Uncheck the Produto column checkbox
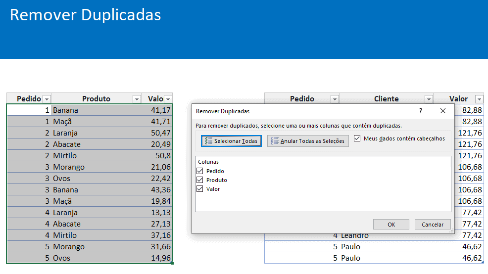488x274 pixels. point(200,180)
